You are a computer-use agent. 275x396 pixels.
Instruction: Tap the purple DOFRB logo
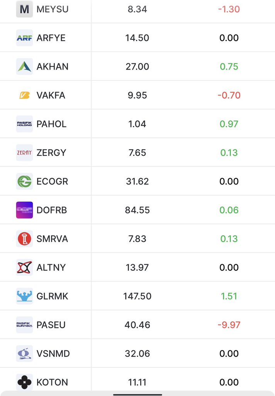[24, 210]
